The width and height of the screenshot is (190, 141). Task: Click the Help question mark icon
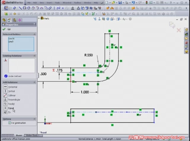(x=171, y=3)
